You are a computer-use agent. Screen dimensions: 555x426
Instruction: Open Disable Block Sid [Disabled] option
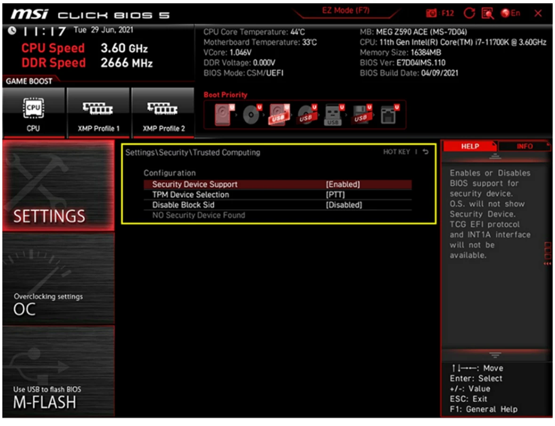(x=344, y=205)
